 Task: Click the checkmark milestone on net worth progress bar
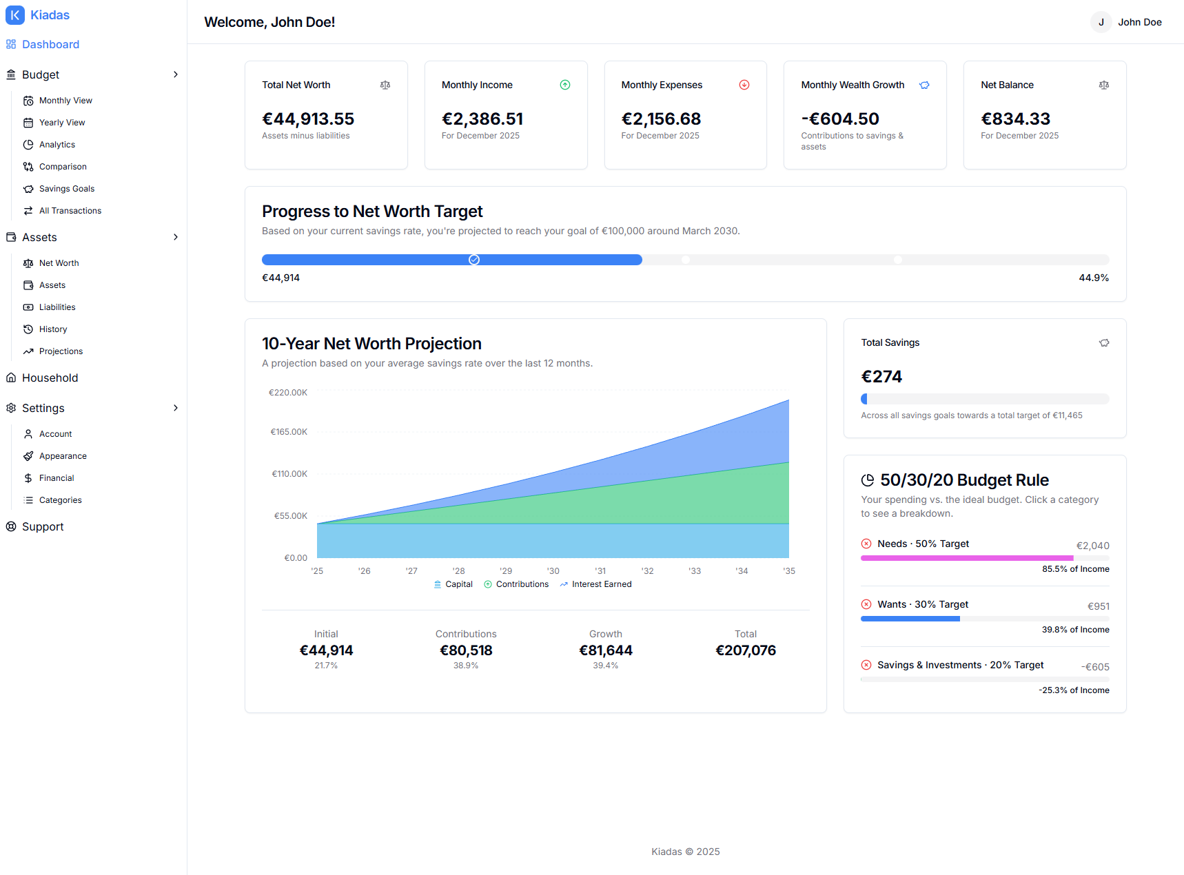(474, 260)
